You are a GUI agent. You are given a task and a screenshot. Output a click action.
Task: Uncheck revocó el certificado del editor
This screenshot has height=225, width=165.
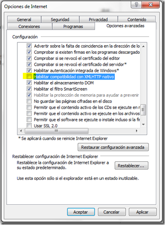(x=29, y=58)
